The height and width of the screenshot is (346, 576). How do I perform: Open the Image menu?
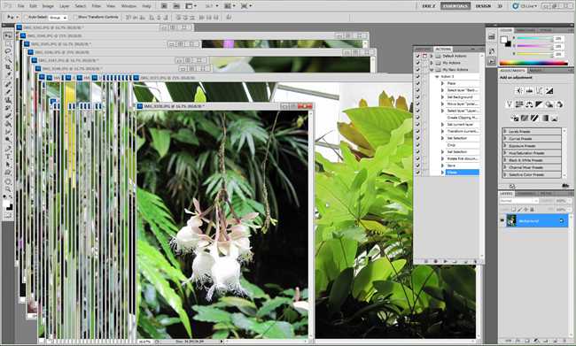pyautogui.click(x=48, y=6)
